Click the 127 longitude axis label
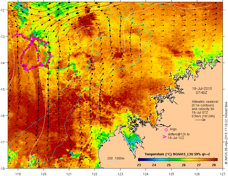 [223, 174]
